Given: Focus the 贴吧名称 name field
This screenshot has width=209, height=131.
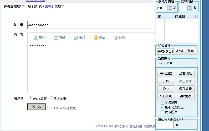Looking at the screenshot, I should pos(165,51).
